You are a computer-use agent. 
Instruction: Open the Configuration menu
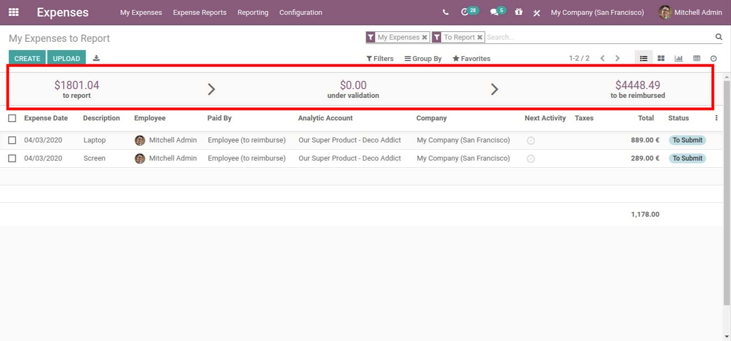(x=301, y=12)
